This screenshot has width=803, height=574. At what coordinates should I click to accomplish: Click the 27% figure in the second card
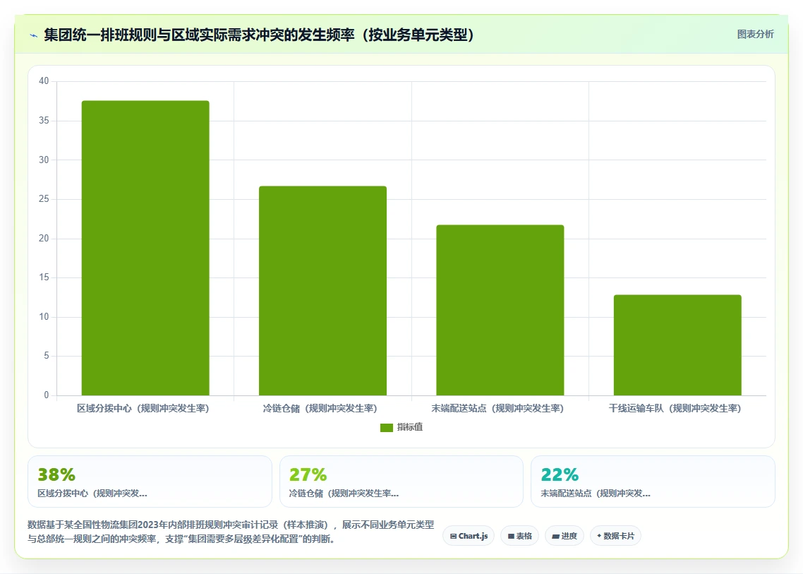308,474
